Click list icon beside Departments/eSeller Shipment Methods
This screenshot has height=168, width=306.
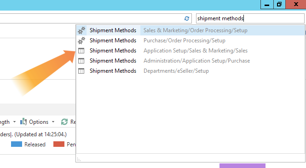pyautogui.click(x=81, y=71)
